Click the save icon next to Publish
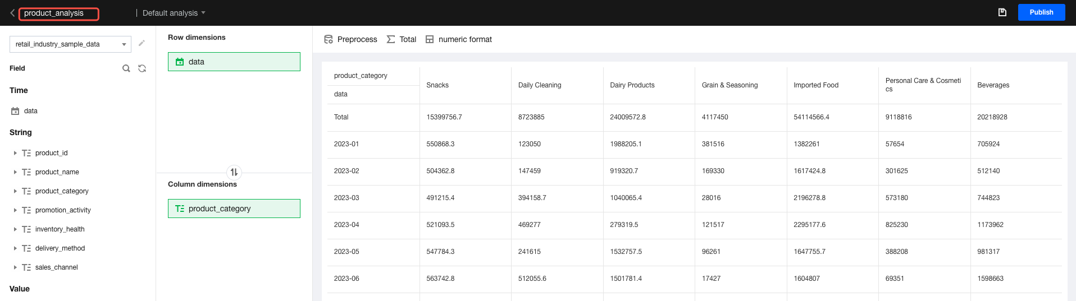The width and height of the screenshot is (1076, 301). point(1002,12)
